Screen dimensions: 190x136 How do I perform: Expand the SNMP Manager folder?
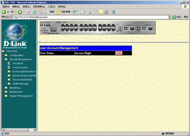pyautogui.click(x=6, y=84)
